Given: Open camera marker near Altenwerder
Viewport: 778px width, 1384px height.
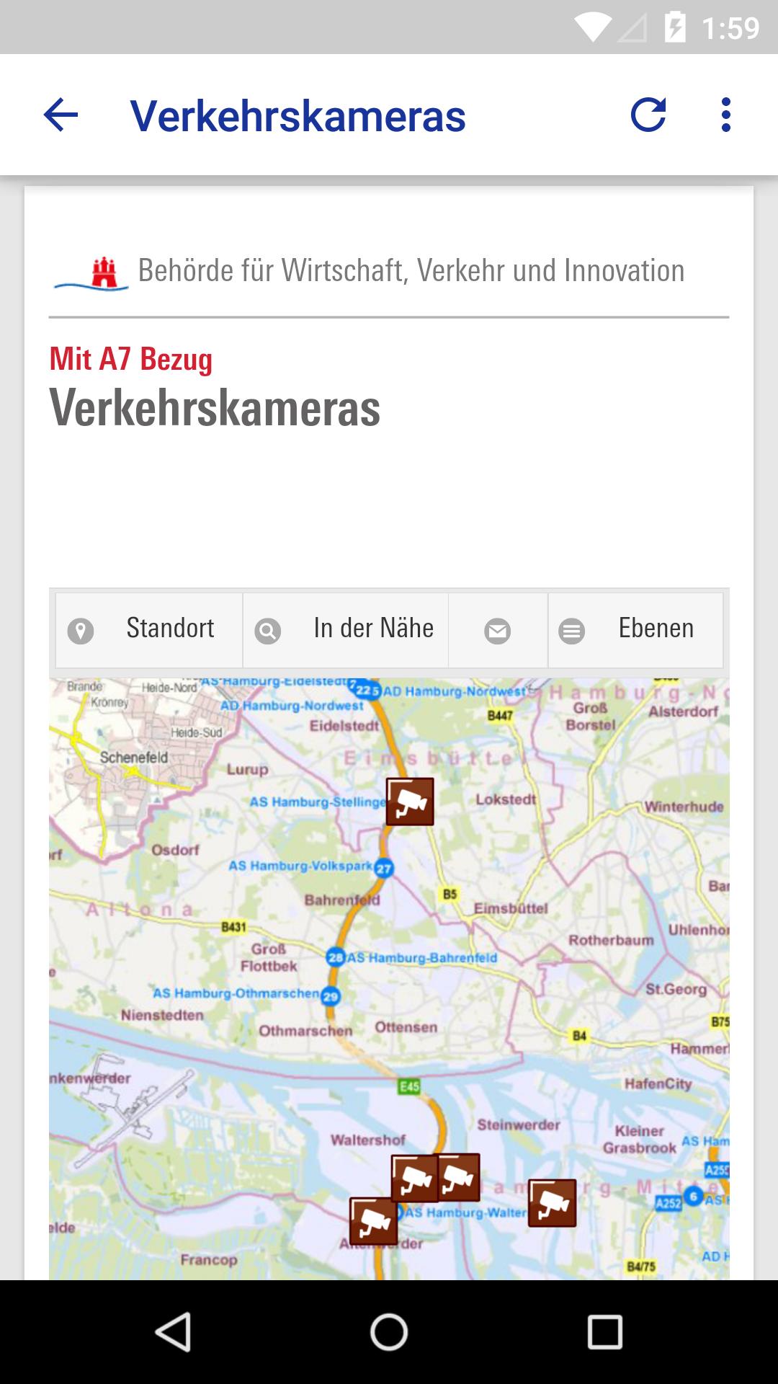Looking at the screenshot, I should tap(373, 1222).
